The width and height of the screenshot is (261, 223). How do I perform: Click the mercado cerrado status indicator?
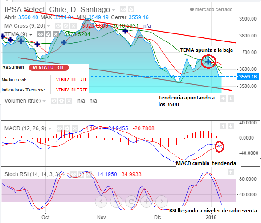point(211,9)
